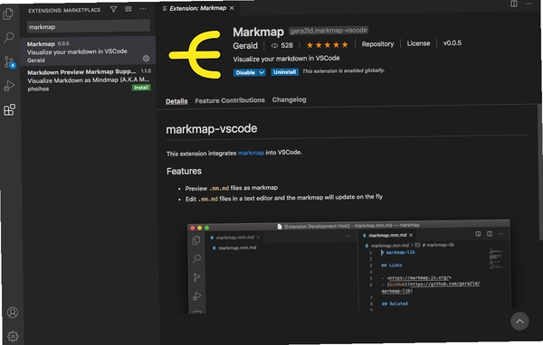Viewport: 543px width, 345px height.
Task: Click the clear search results icon
Action: pyautogui.click(x=129, y=9)
